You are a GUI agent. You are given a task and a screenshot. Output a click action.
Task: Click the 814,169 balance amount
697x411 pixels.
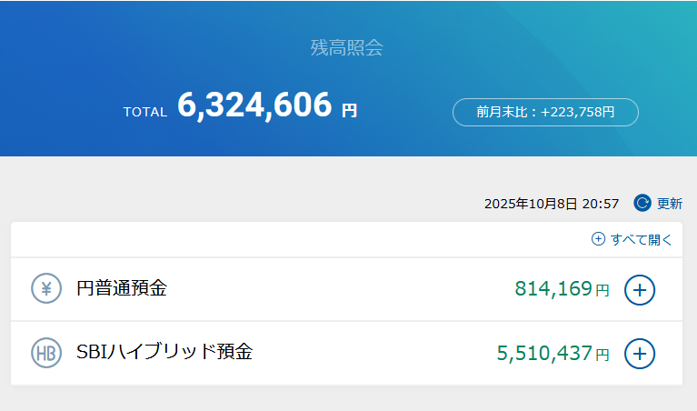click(553, 290)
